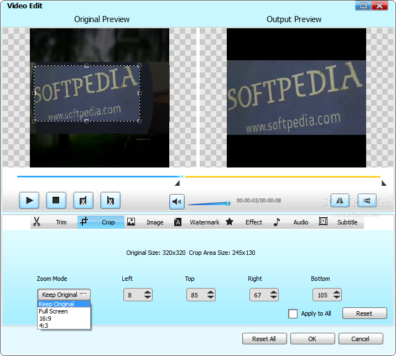Open the Subtitle tab
This screenshot has width=396, height=356.
pyautogui.click(x=340, y=222)
